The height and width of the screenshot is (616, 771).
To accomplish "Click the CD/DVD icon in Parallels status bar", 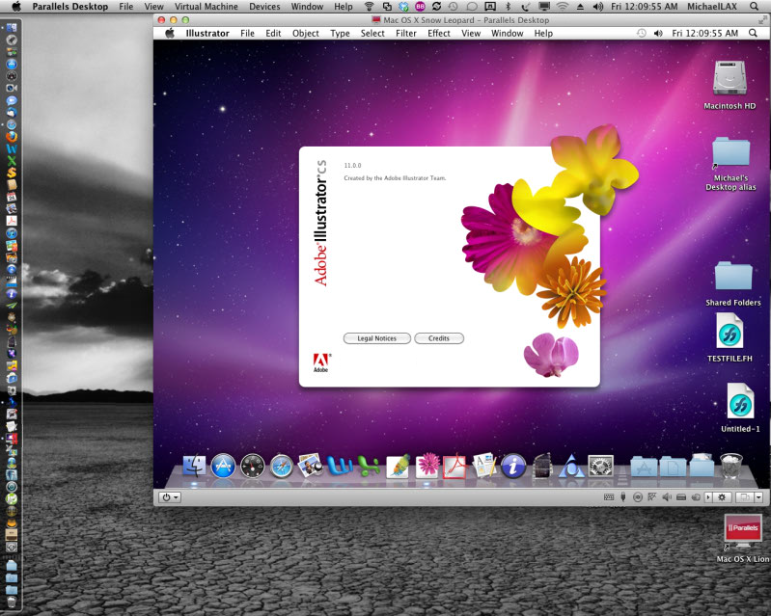I will (638, 497).
